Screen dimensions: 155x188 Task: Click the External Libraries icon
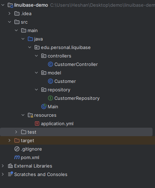(x=10, y=166)
